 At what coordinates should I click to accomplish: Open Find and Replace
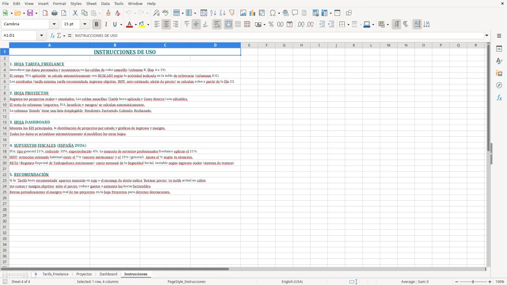pos(156,13)
